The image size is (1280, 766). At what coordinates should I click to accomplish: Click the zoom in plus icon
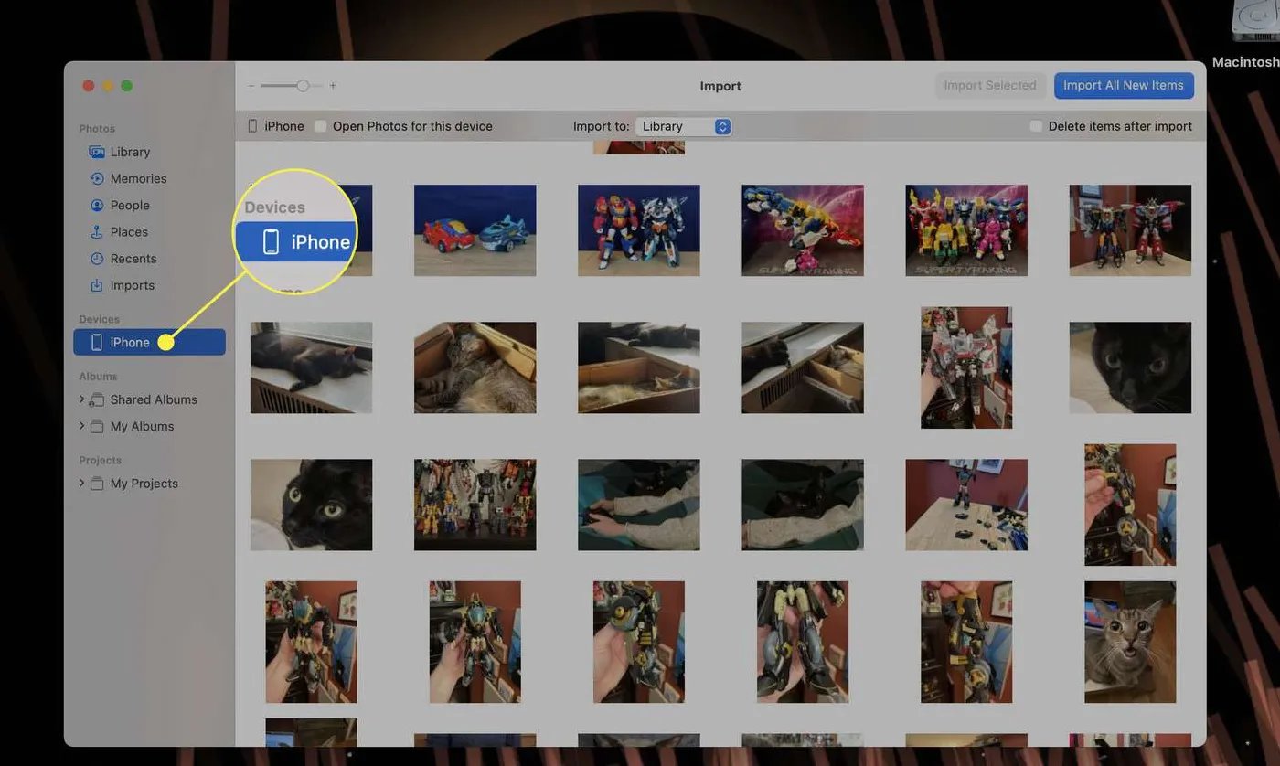pyautogui.click(x=333, y=86)
